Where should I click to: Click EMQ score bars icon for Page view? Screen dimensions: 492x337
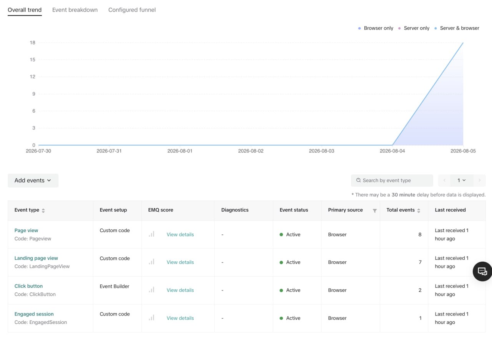[x=151, y=234]
